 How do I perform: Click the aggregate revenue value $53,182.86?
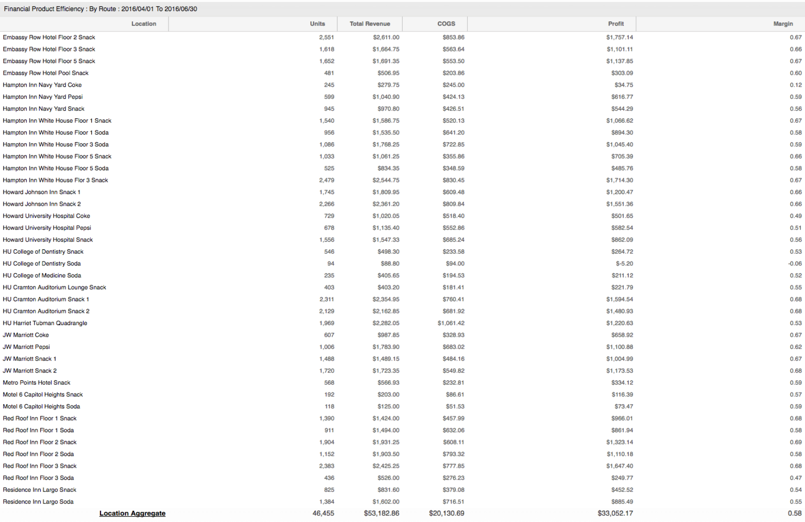382,513
